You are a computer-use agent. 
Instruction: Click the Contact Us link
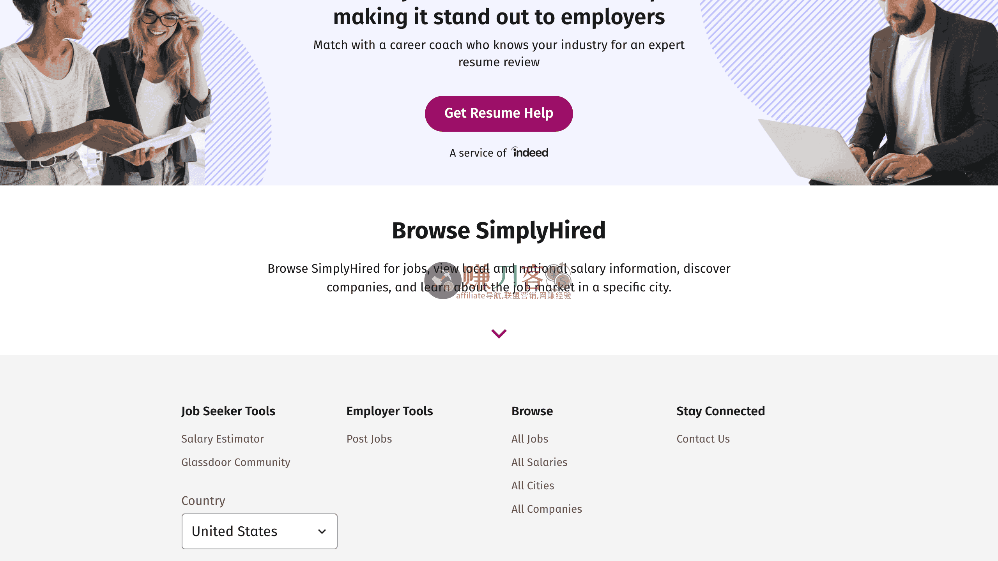click(x=703, y=439)
